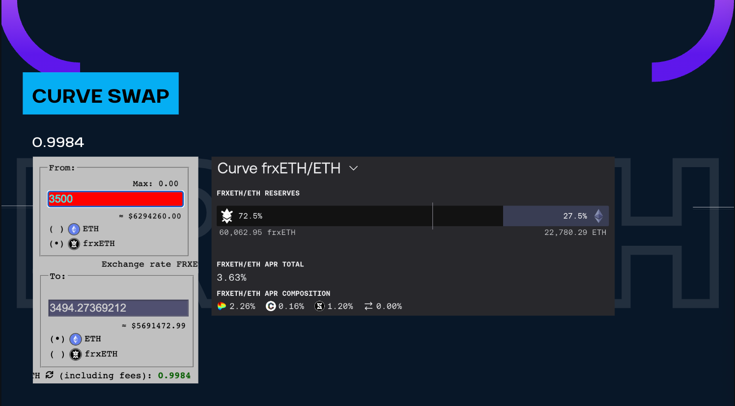Click the Max: 0.00 balance link
Screen dimensions: 735x406
pyautogui.click(x=155, y=184)
